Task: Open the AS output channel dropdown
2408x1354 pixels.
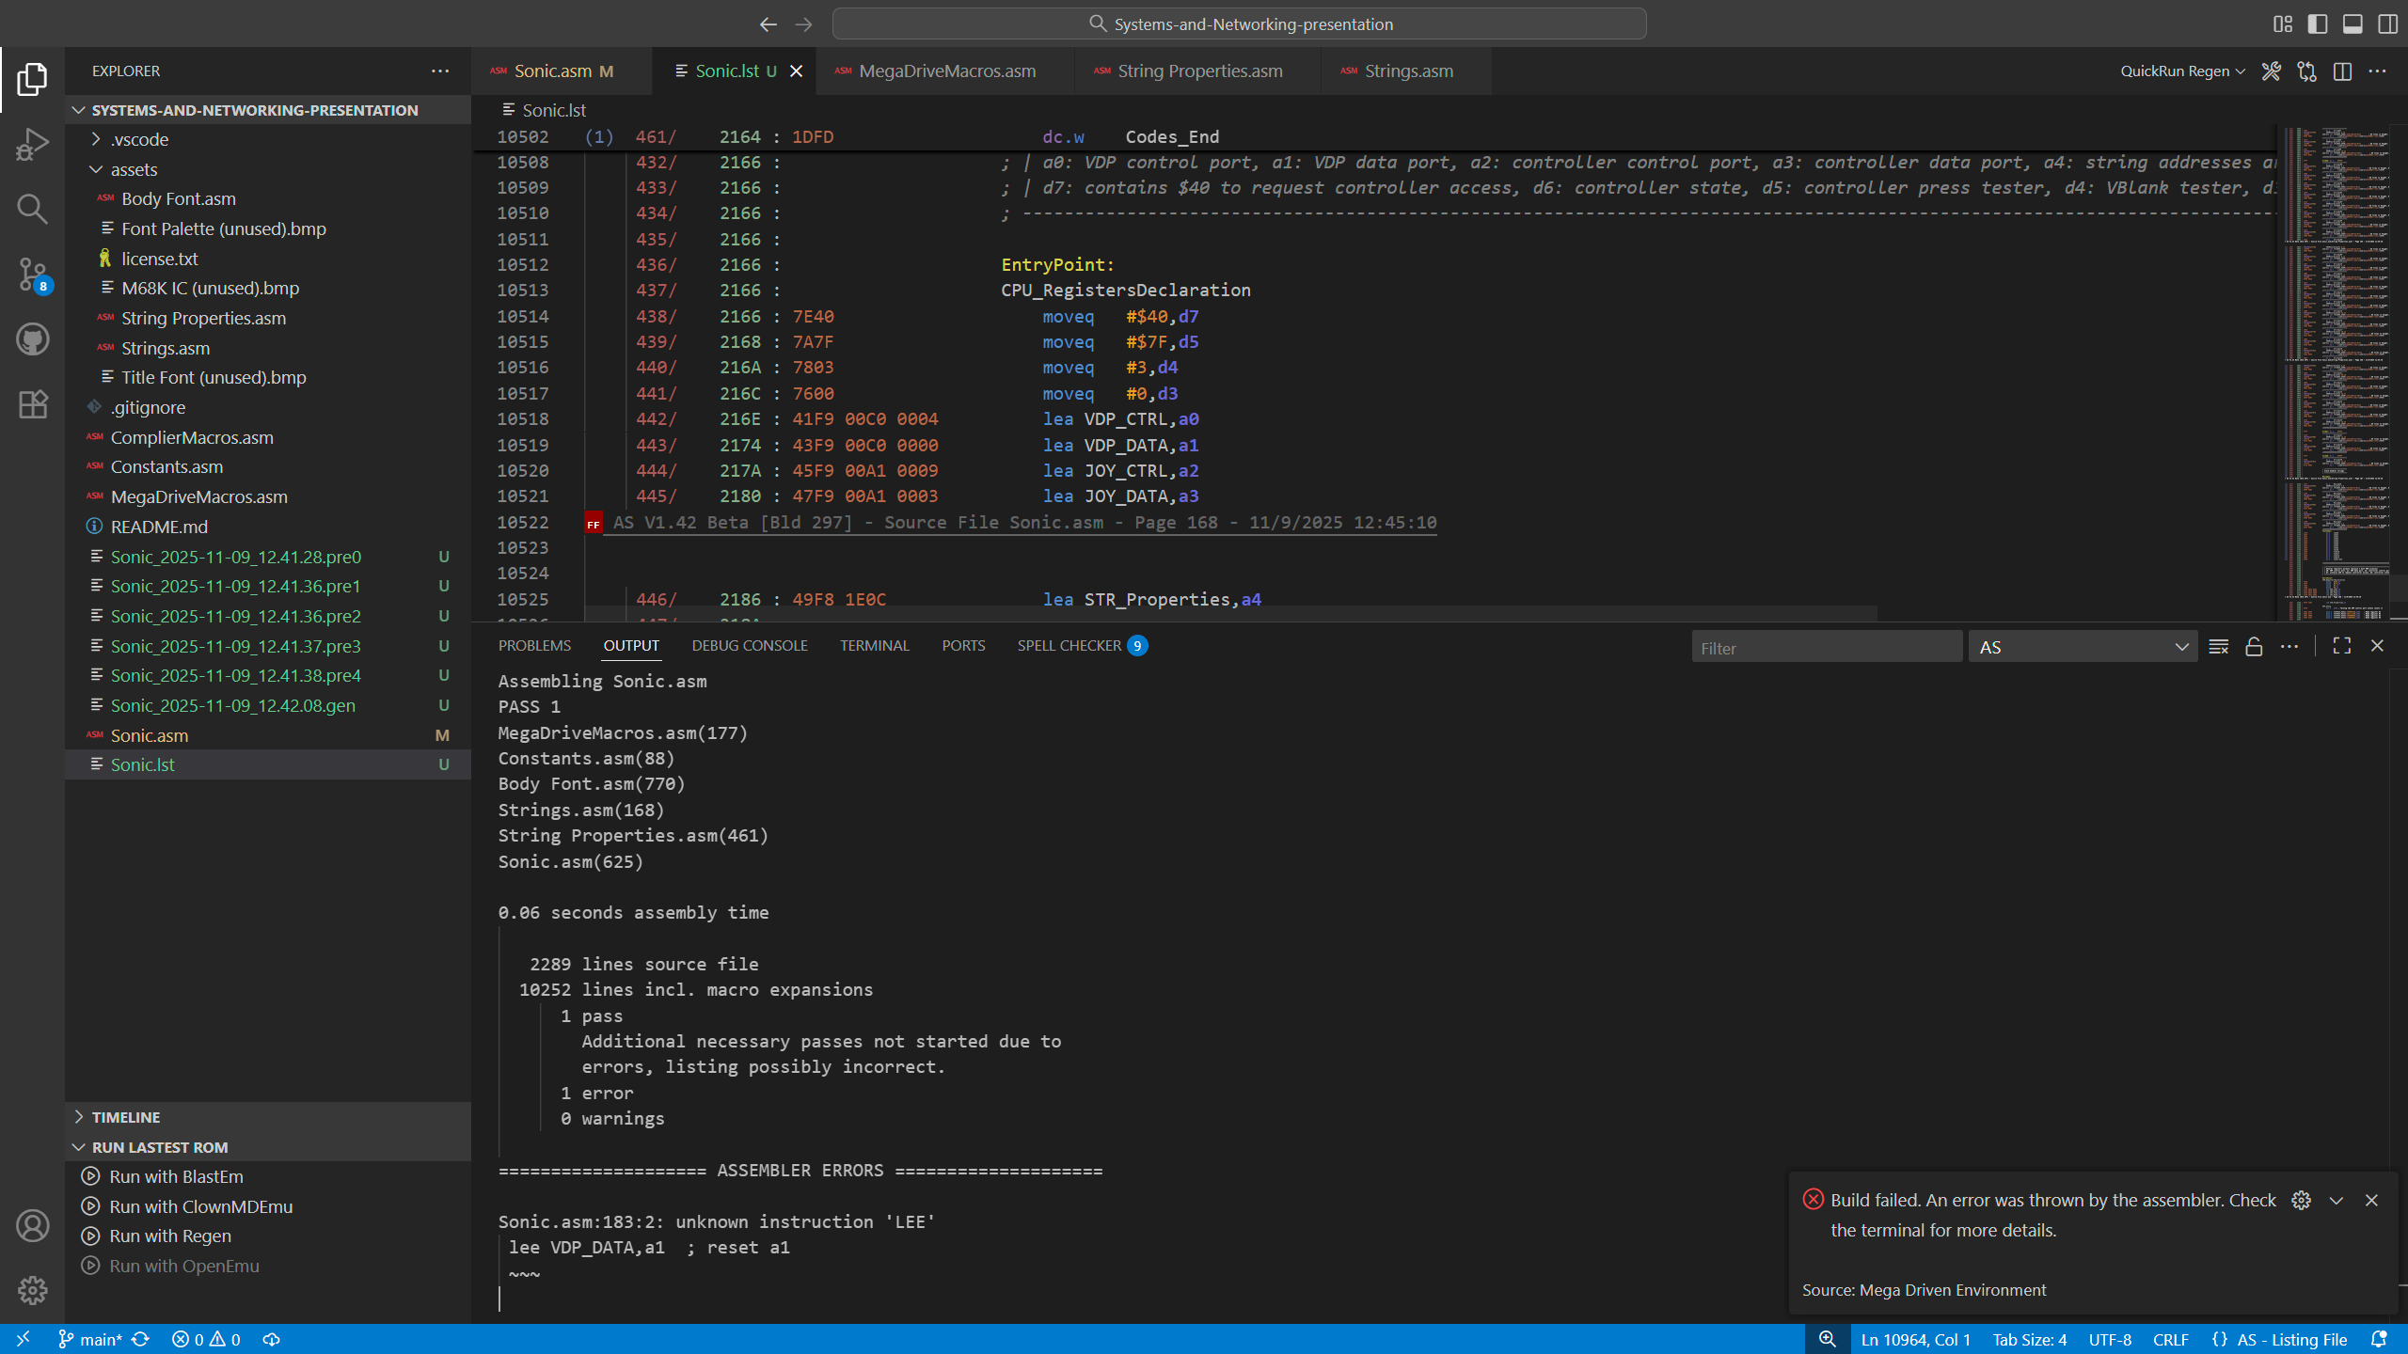Action: 2083,647
